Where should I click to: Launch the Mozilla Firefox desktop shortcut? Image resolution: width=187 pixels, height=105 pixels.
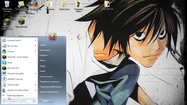[x=36, y=5]
